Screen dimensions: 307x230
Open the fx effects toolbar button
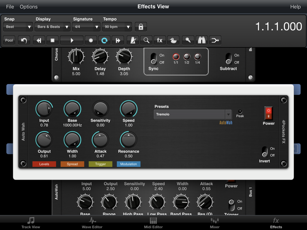[160, 40]
